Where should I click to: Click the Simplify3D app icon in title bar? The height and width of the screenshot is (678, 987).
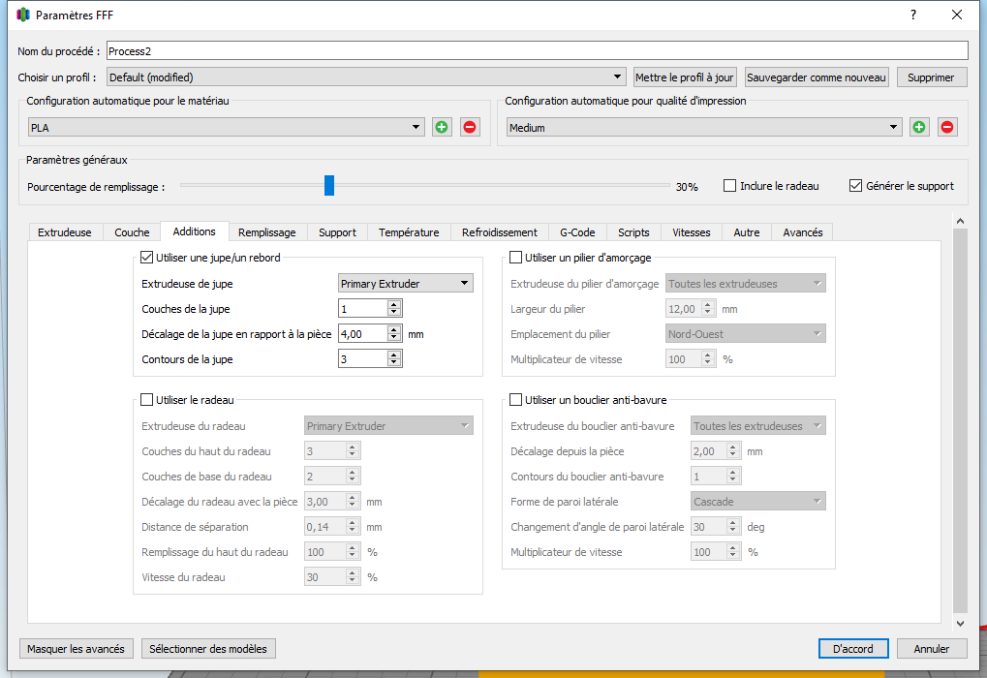tap(23, 15)
